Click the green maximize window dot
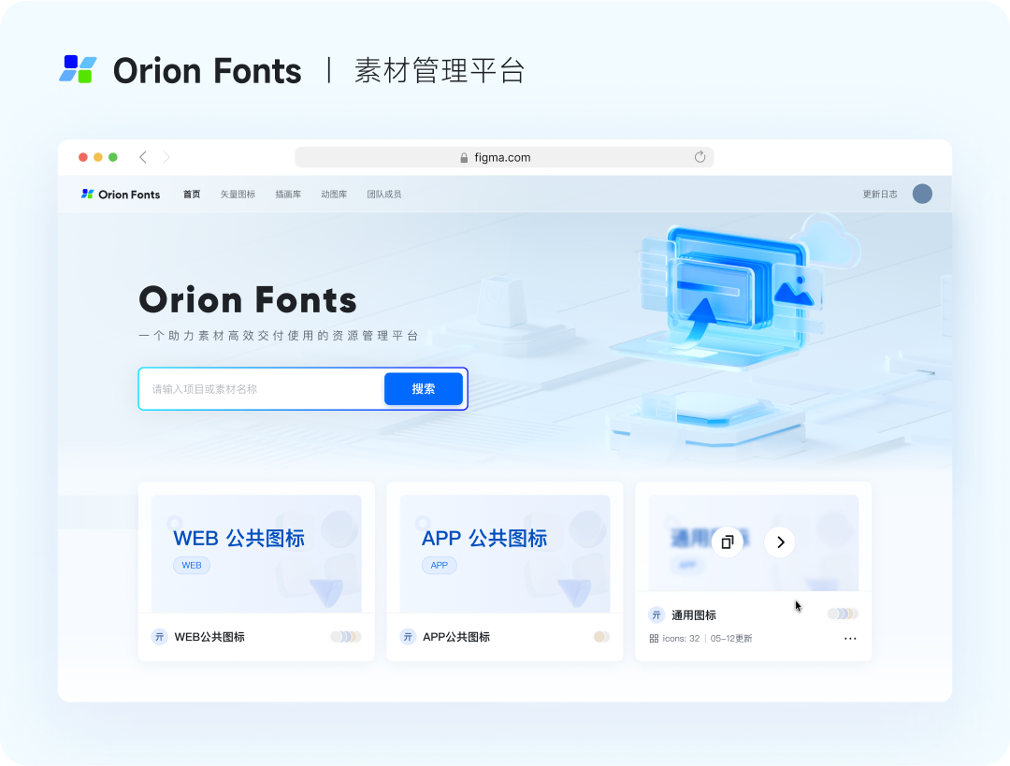This screenshot has height=766, width=1010. click(x=113, y=157)
